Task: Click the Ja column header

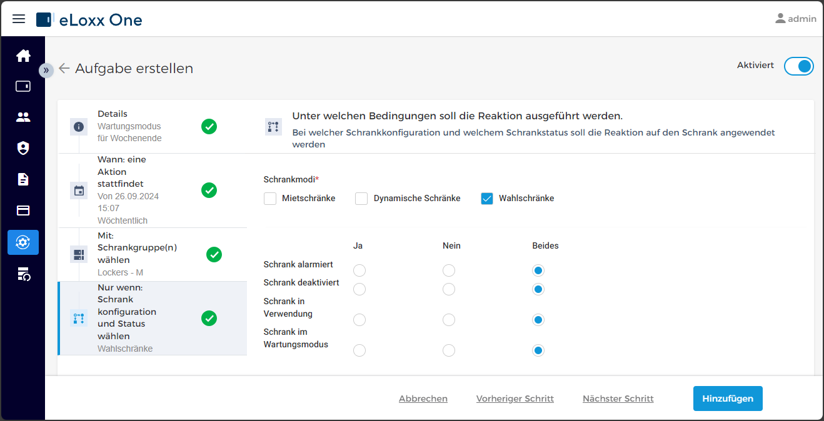Action: (x=358, y=245)
